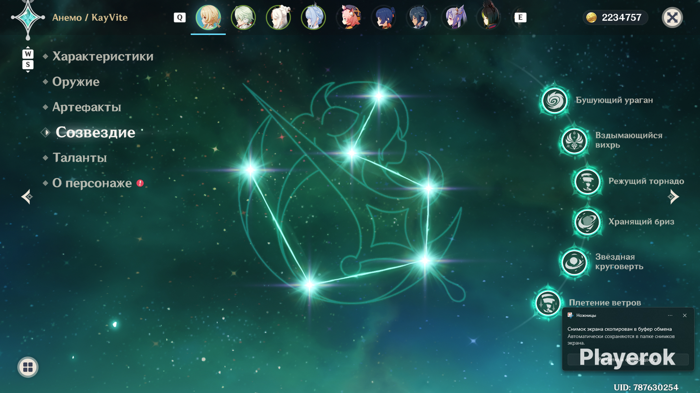The height and width of the screenshot is (393, 700).
Task: Select the Вздымающийся вихрь constellation icon
Action: pyautogui.click(x=574, y=141)
